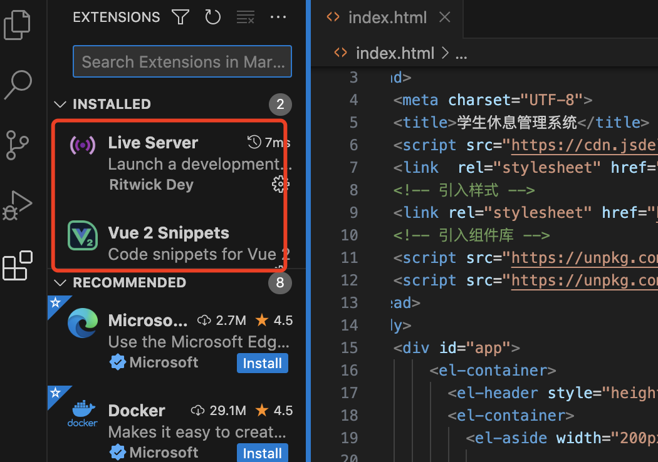The height and width of the screenshot is (462, 658).
Task: Click index.html in the breadcrumb path
Action: (395, 53)
